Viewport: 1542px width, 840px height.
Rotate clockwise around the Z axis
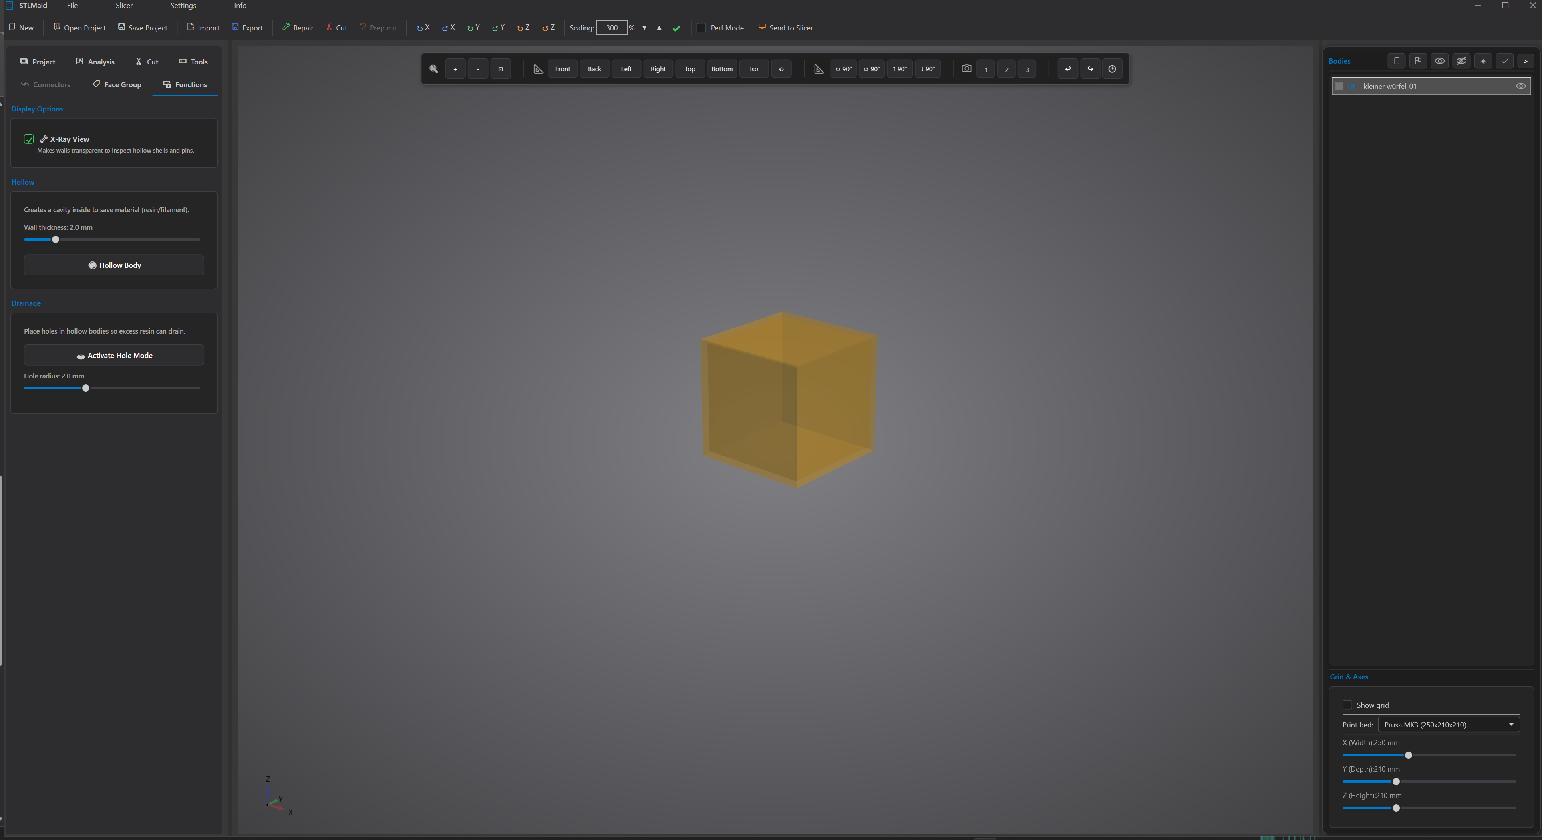click(524, 28)
